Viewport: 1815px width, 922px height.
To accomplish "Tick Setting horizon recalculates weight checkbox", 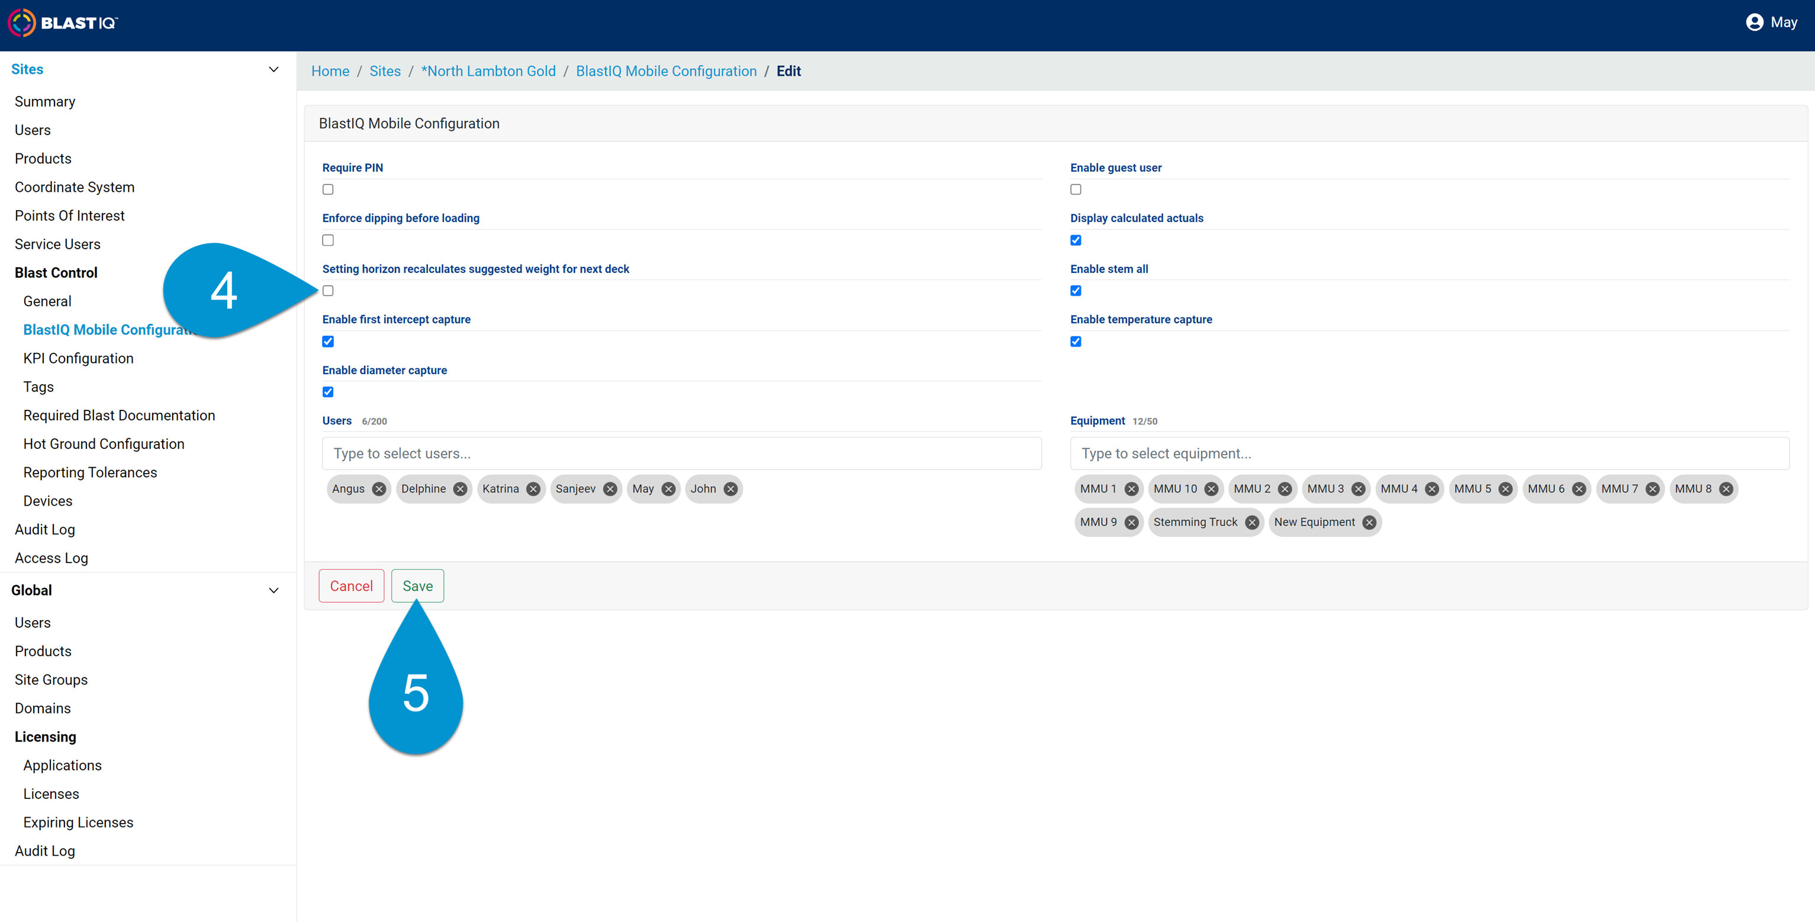I will (327, 290).
